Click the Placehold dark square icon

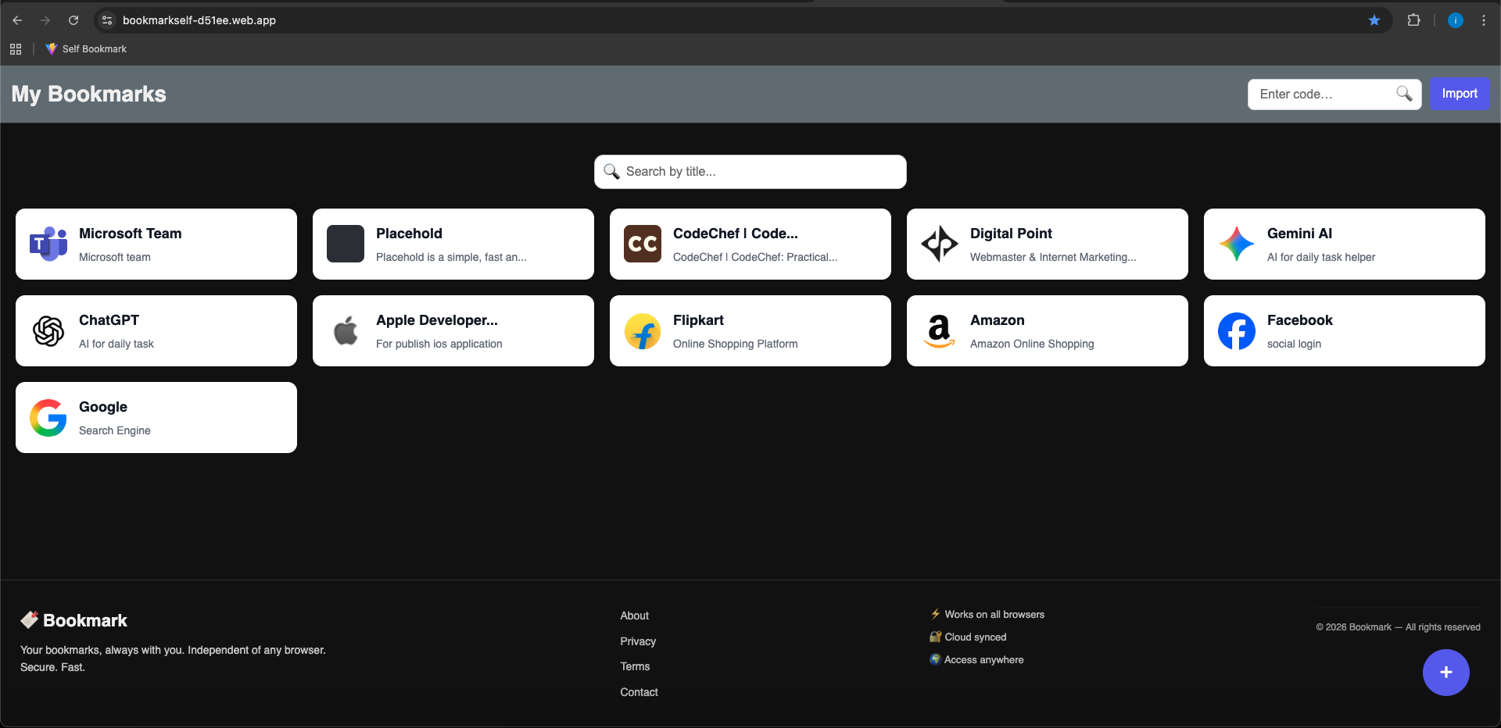coord(346,244)
